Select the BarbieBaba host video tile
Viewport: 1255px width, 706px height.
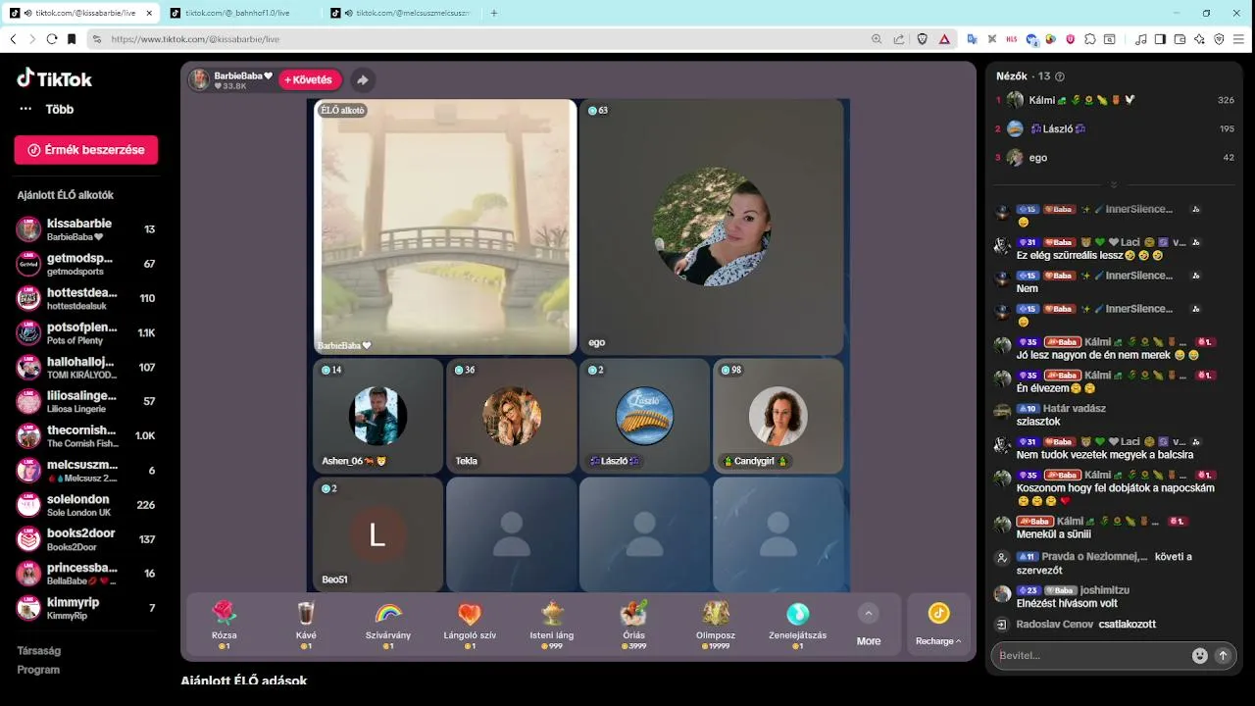click(x=445, y=227)
